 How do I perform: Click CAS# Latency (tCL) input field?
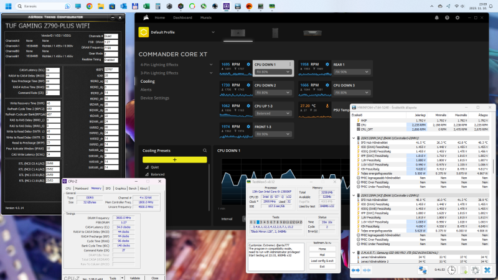coord(52,70)
